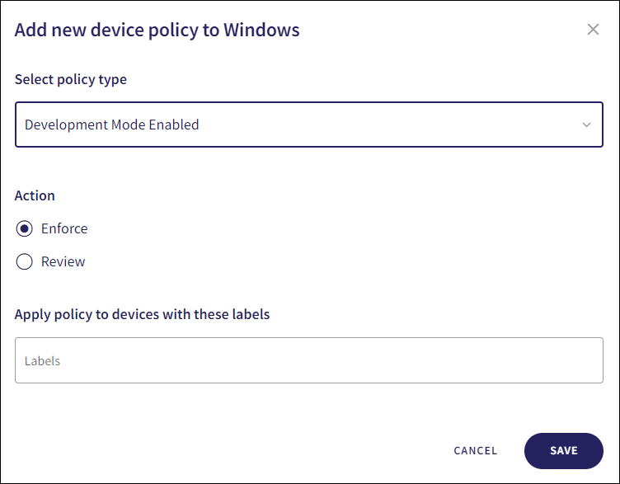Image resolution: width=620 pixels, height=484 pixels.
Task: Click the selected Development Mode Enabled text
Action: point(112,125)
